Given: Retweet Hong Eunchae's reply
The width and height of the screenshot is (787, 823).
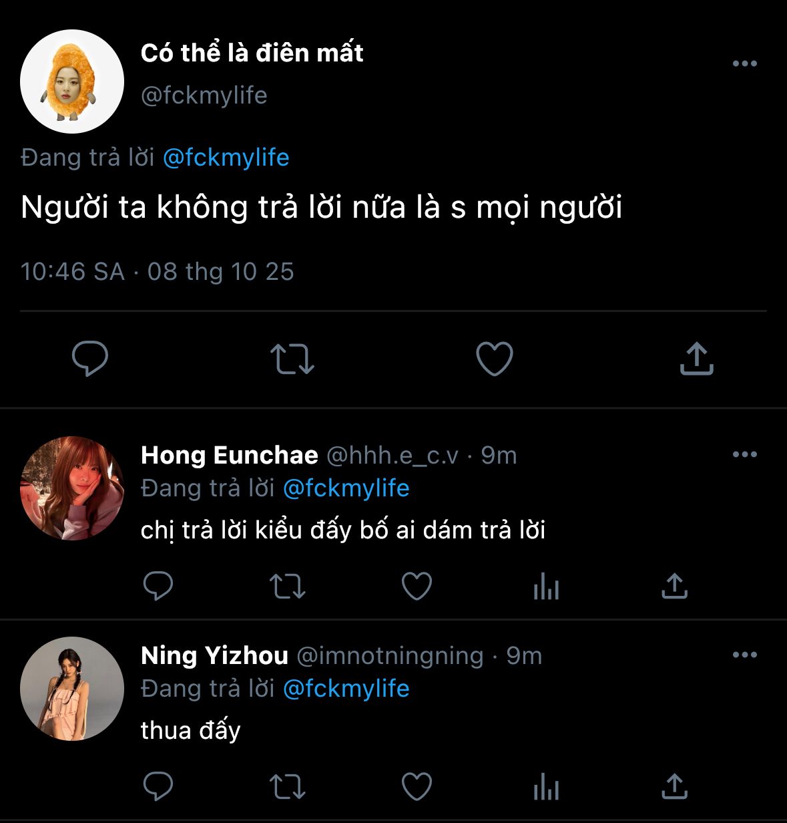Looking at the screenshot, I should tap(287, 587).
